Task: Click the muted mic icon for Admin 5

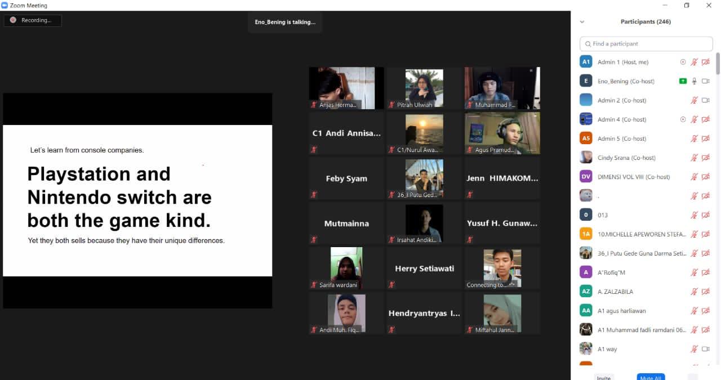Action: pyautogui.click(x=695, y=138)
